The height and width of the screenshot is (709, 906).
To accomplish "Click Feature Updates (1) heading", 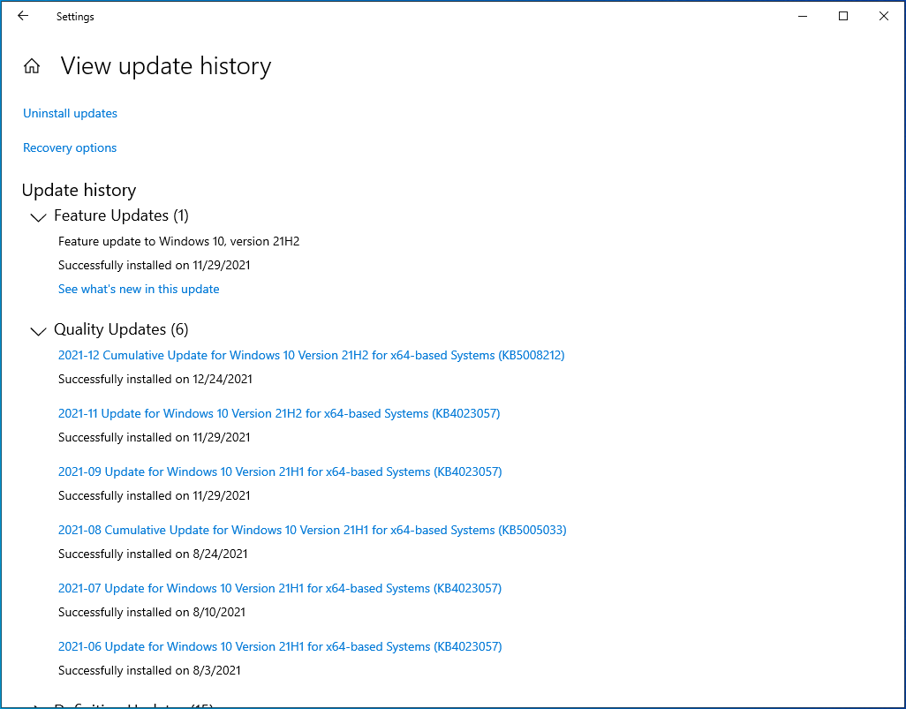I will pyautogui.click(x=121, y=215).
